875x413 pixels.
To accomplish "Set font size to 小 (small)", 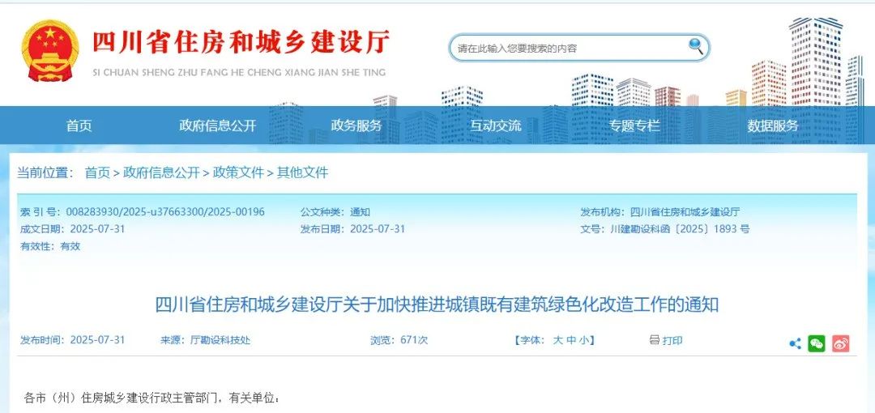I will pyautogui.click(x=583, y=340).
